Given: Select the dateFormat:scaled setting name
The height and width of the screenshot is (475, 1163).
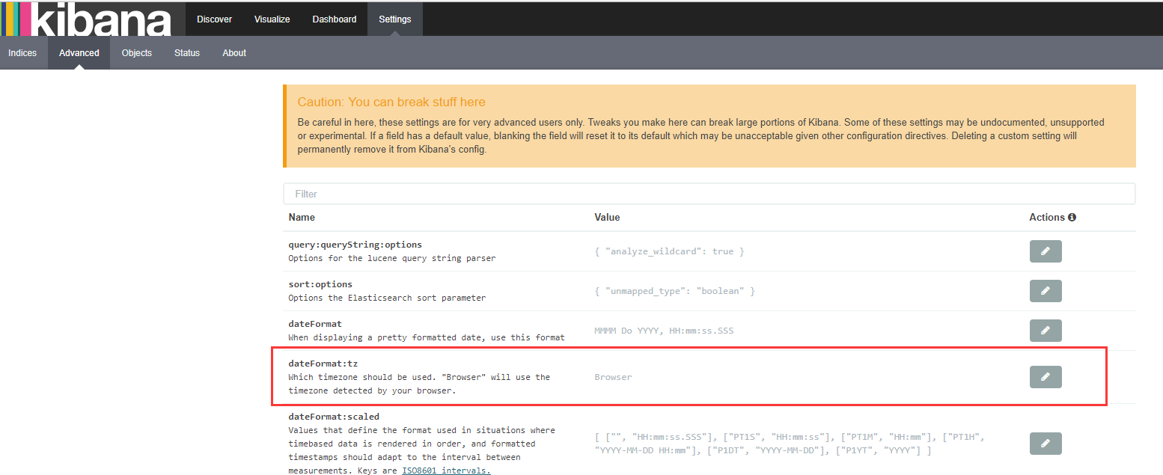Looking at the screenshot, I should point(334,417).
